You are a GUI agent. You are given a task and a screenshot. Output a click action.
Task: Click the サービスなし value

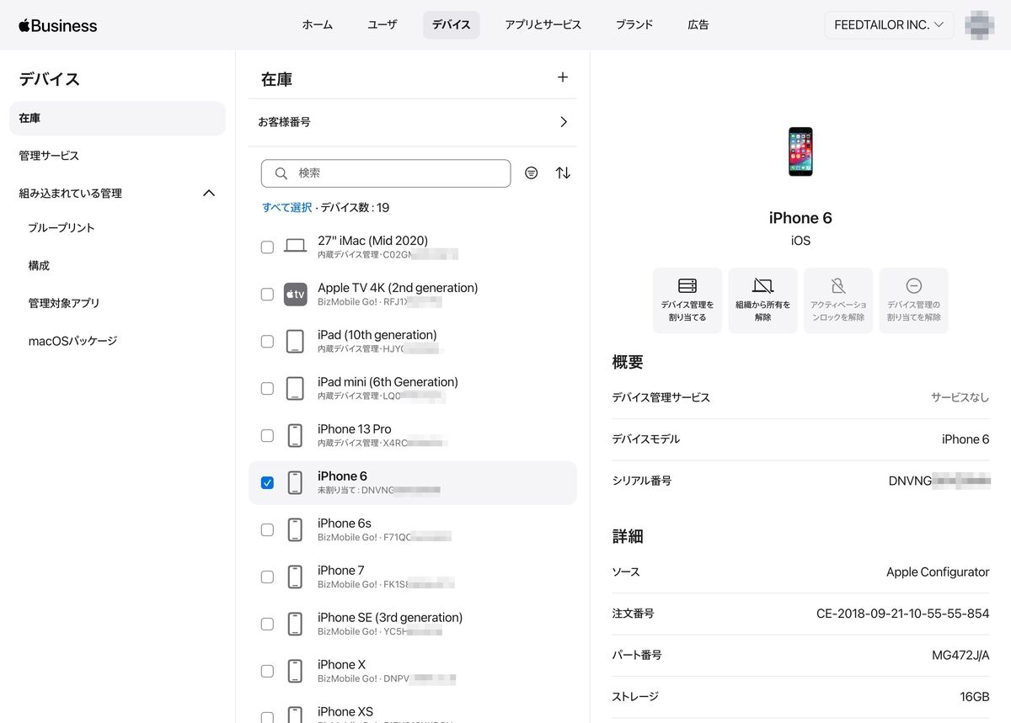coord(960,397)
